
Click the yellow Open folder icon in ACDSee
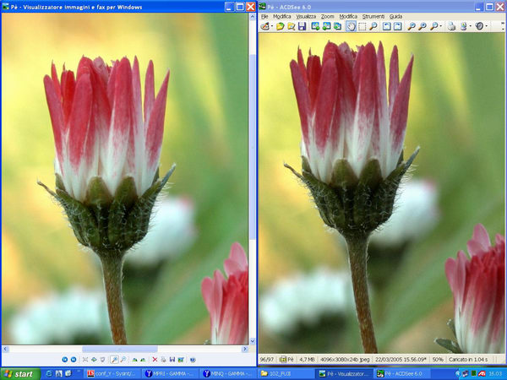(x=280, y=26)
